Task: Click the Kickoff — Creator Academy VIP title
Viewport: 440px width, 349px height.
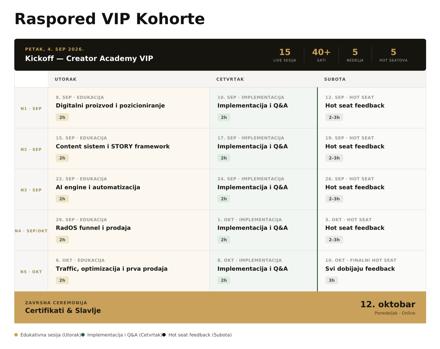Action: 89,58
